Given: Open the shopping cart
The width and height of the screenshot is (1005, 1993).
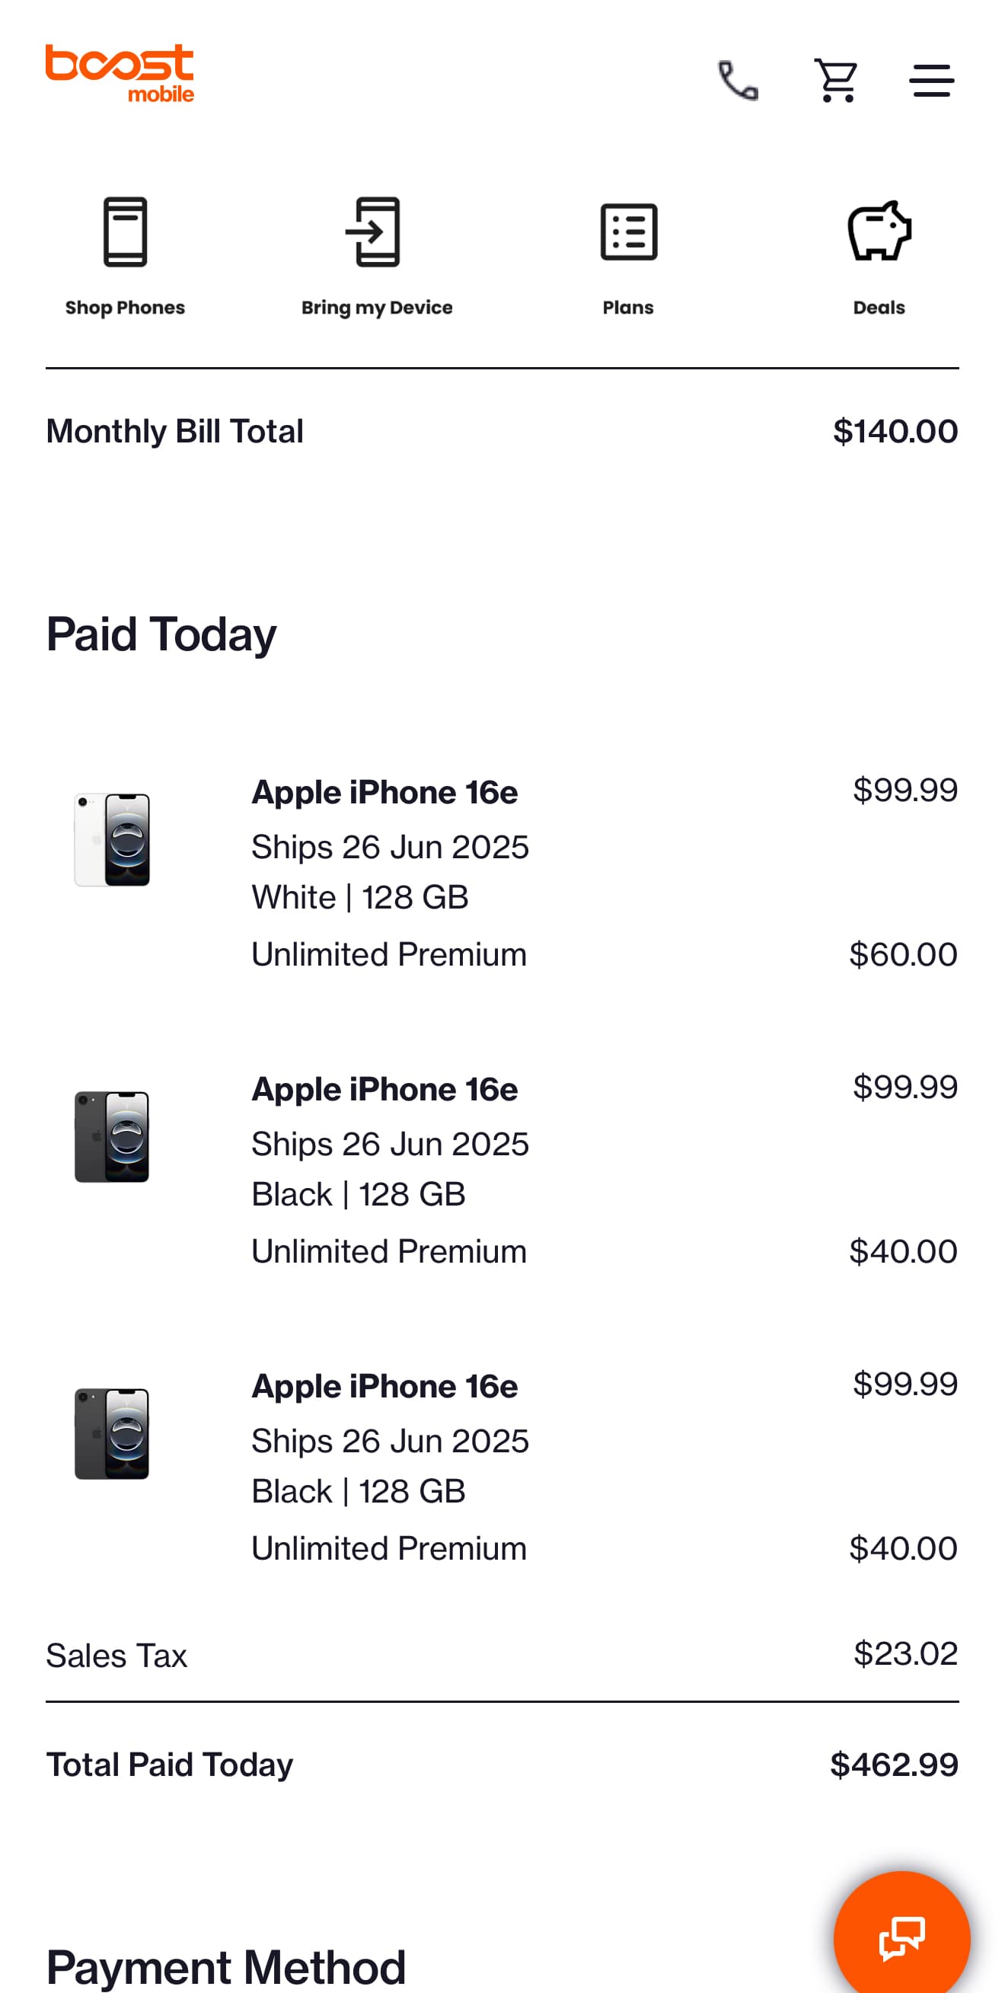Looking at the screenshot, I should 835,81.
